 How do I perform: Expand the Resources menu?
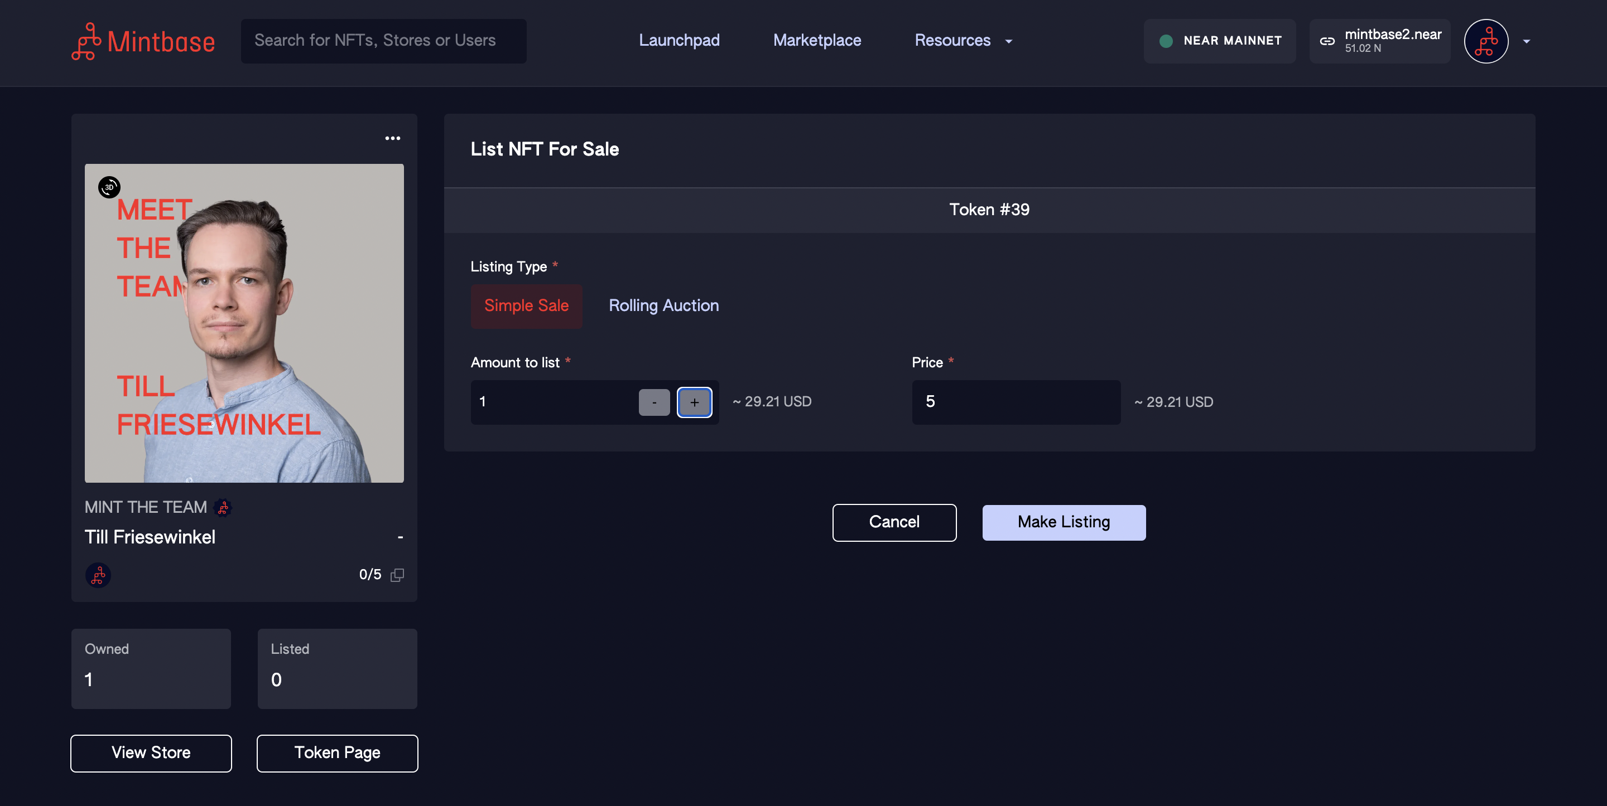[x=963, y=41]
